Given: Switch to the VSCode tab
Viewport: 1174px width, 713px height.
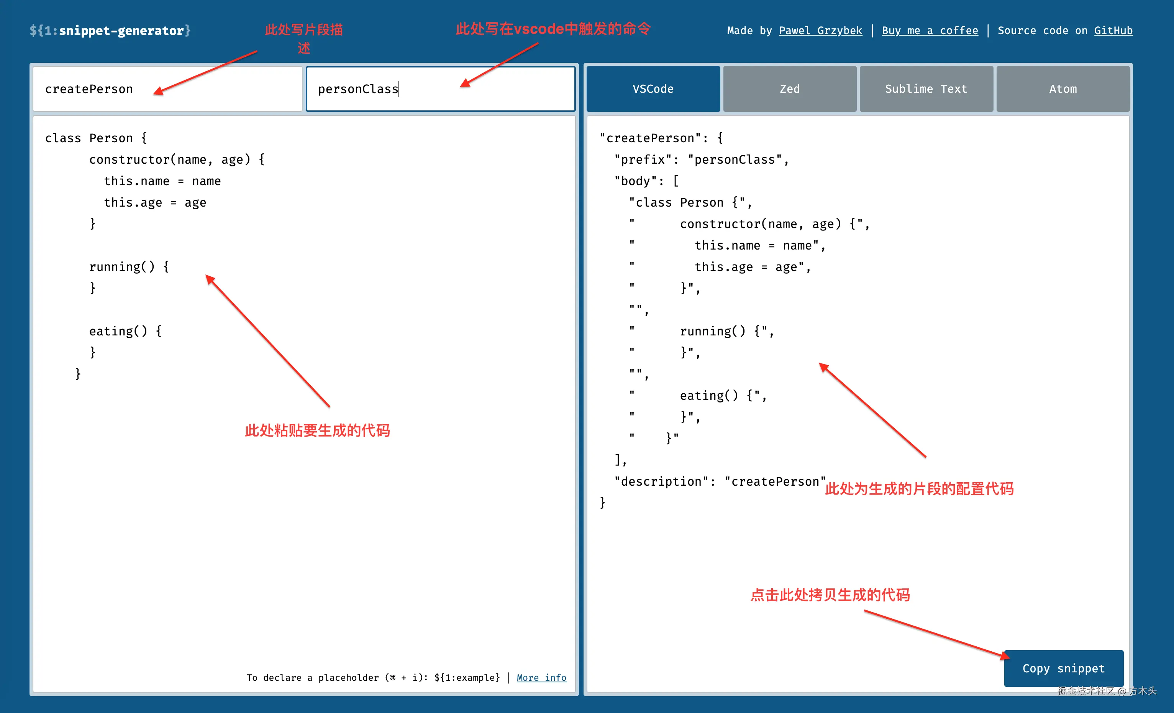Looking at the screenshot, I should tap(653, 89).
